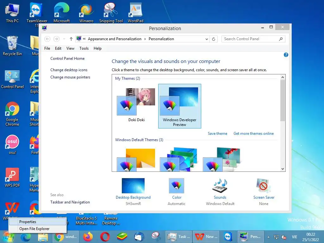Click Save theme link
This screenshot has width=324, height=243.
217,134
